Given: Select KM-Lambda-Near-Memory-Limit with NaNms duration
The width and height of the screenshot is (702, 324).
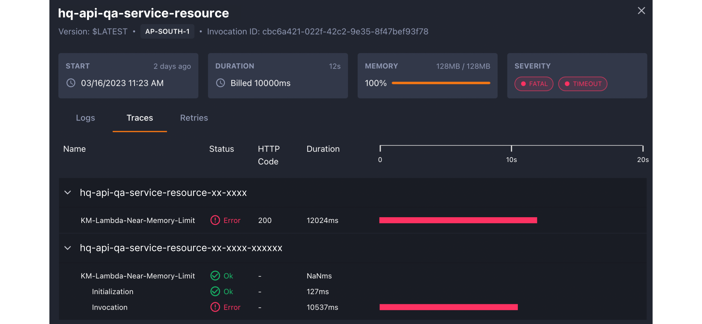Looking at the screenshot, I should [x=138, y=276].
